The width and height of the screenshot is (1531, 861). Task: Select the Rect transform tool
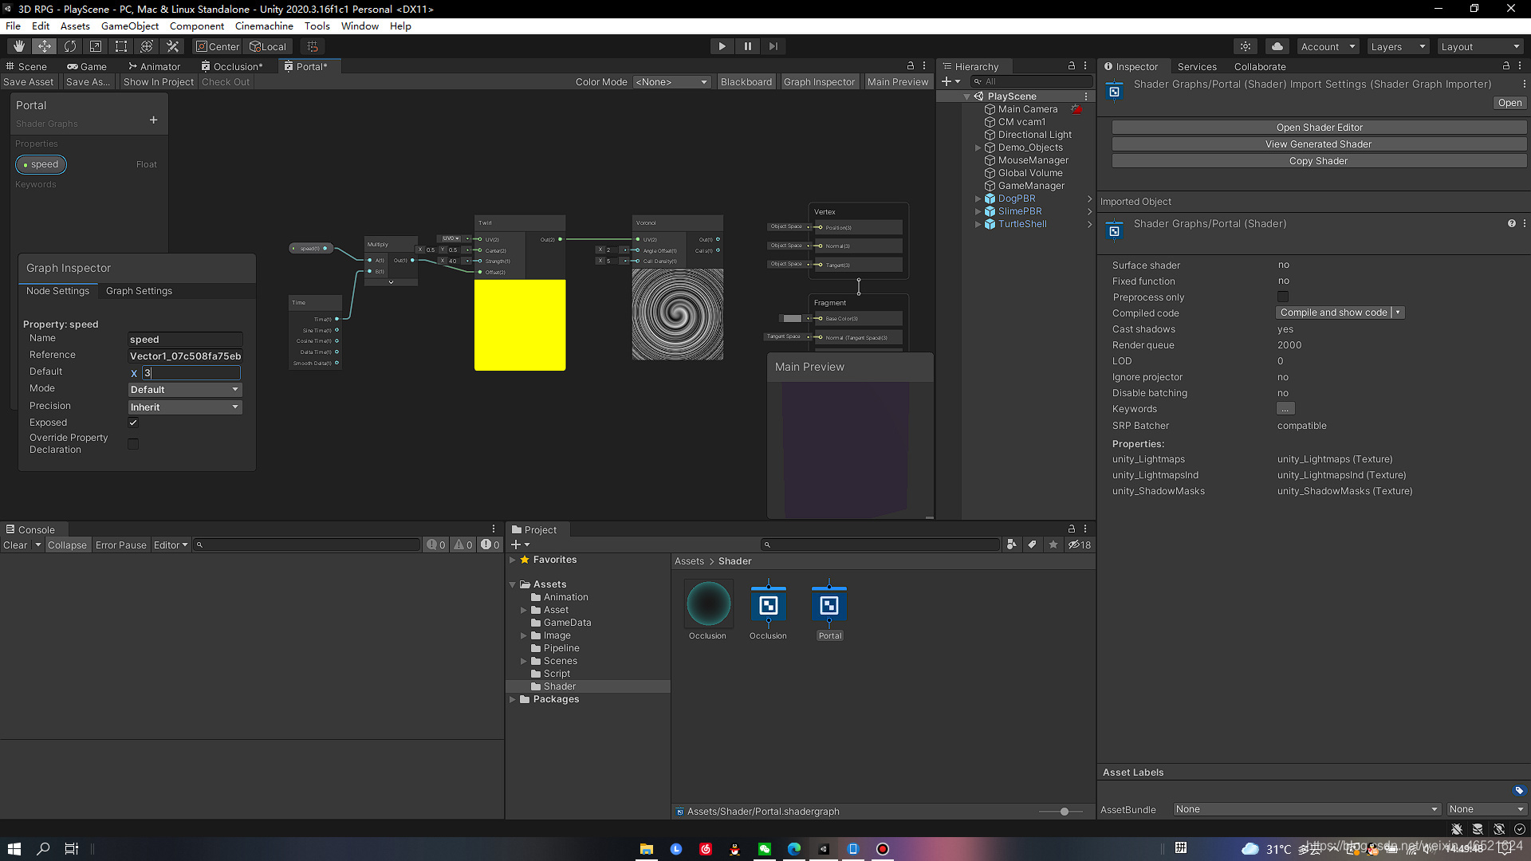pyautogui.click(x=121, y=46)
